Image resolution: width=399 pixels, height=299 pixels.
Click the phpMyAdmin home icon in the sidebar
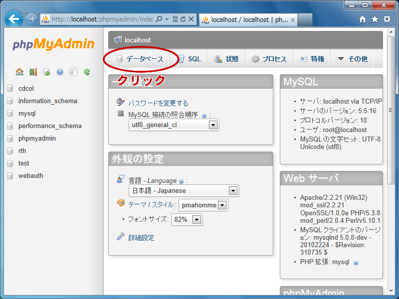click(19, 72)
